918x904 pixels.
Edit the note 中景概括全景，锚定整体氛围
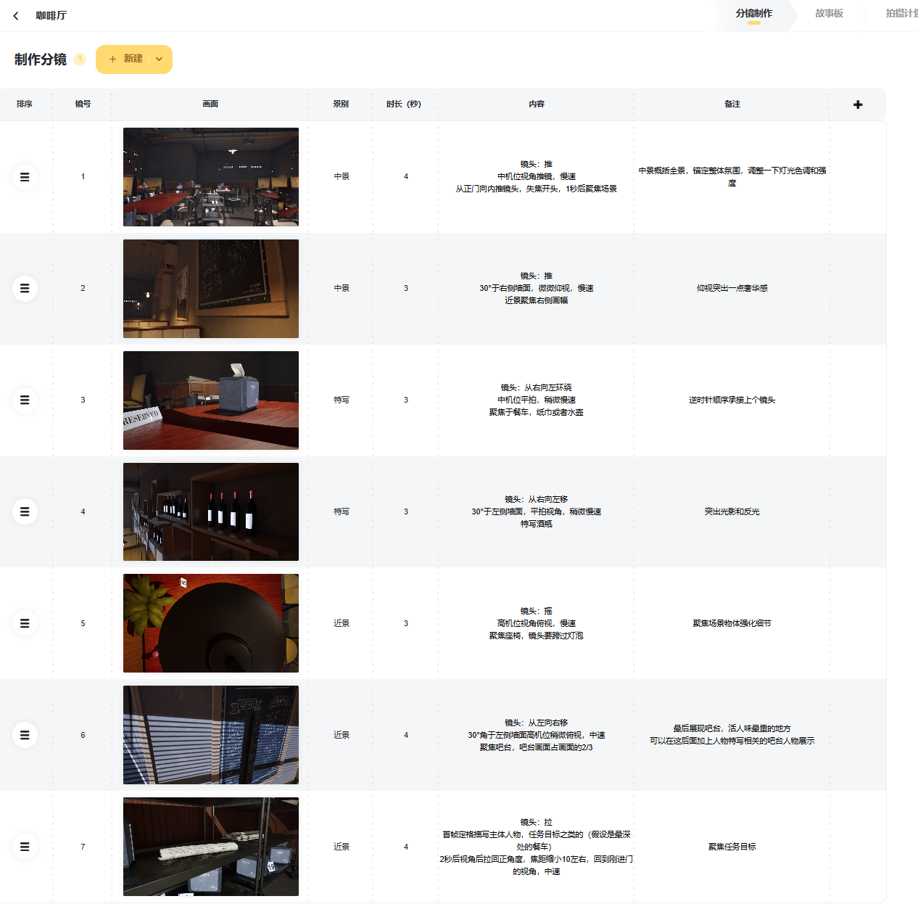[x=732, y=177]
